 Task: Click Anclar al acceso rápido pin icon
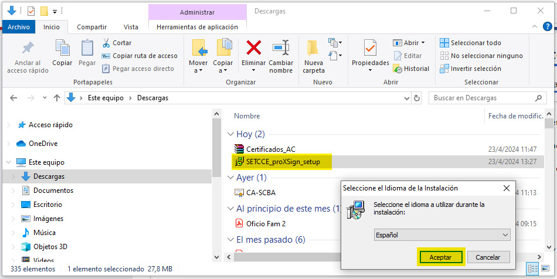click(28, 48)
